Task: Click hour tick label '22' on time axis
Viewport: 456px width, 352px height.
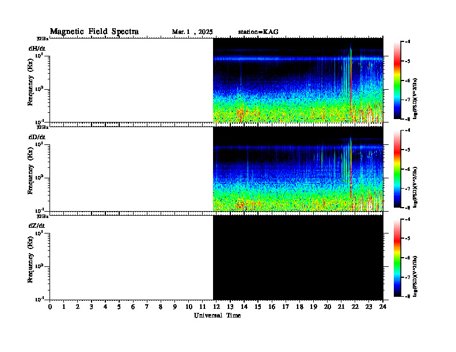Action: click(x=355, y=307)
